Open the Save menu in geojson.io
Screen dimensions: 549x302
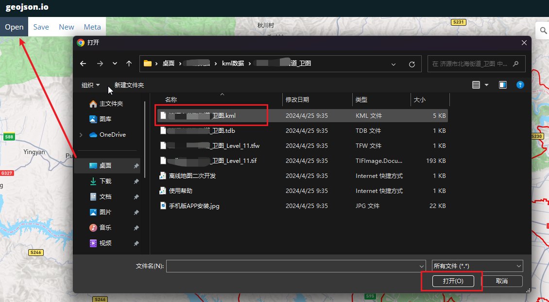click(x=41, y=27)
